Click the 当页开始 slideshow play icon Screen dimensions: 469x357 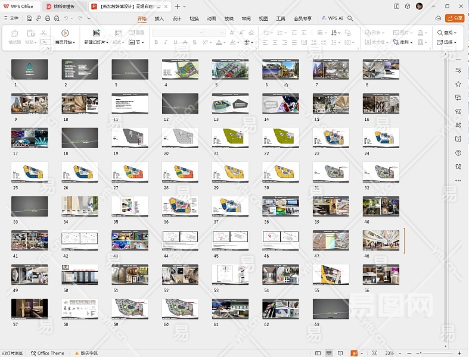pyautogui.click(x=65, y=33)
